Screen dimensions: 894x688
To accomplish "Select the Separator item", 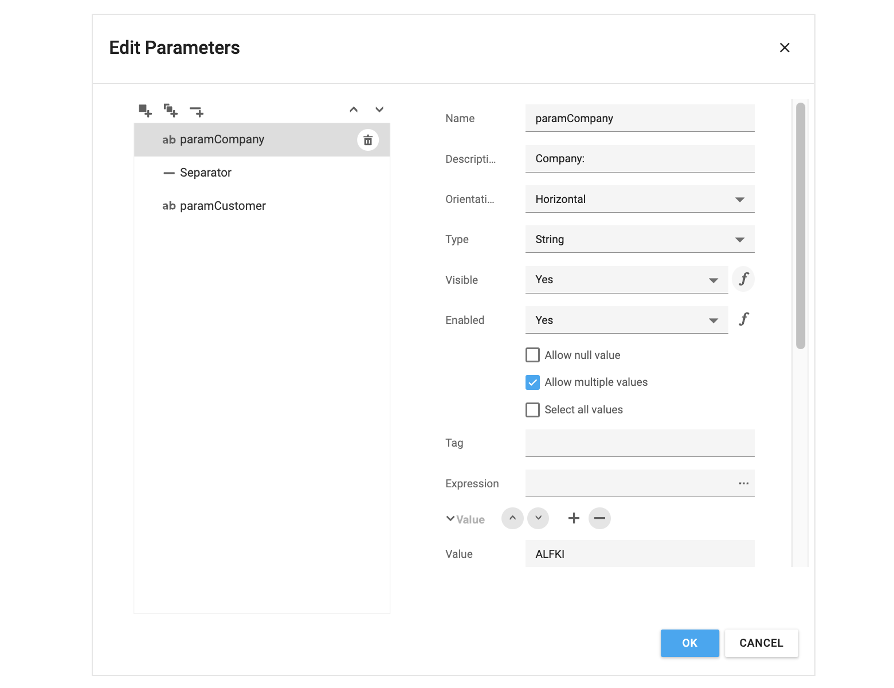I will [x=262, y=173].
